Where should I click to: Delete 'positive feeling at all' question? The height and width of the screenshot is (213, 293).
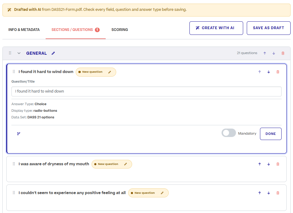[278, 193]
